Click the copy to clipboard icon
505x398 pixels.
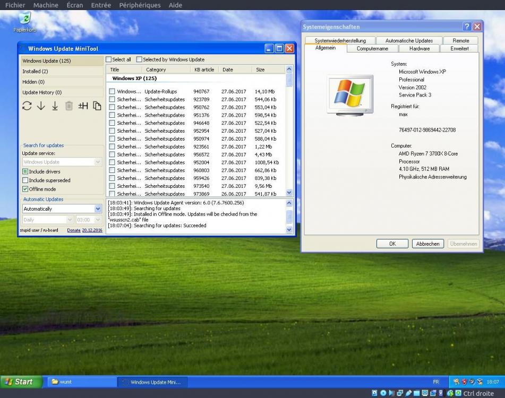pos(97,106)
